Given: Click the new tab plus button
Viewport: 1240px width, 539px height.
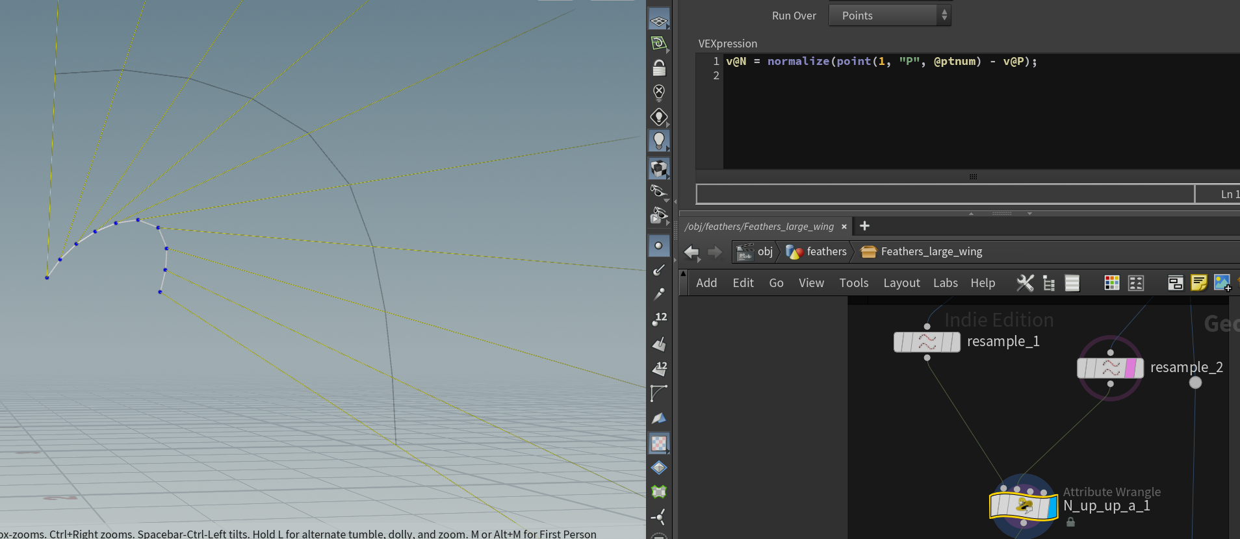Looking at the screenshot, I should point(864,226).
